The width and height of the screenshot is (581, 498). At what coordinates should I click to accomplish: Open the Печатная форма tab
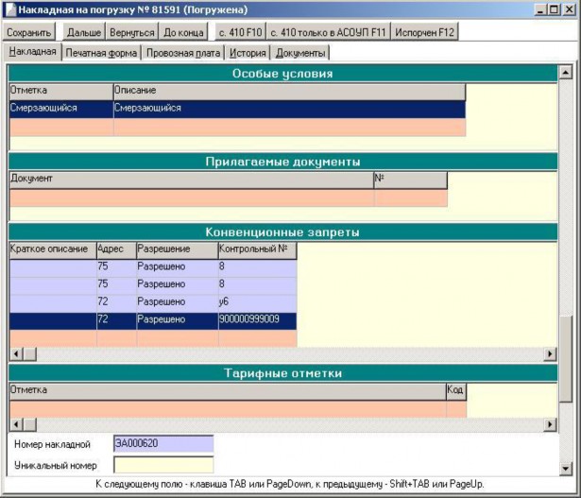(x=101, y=53)
